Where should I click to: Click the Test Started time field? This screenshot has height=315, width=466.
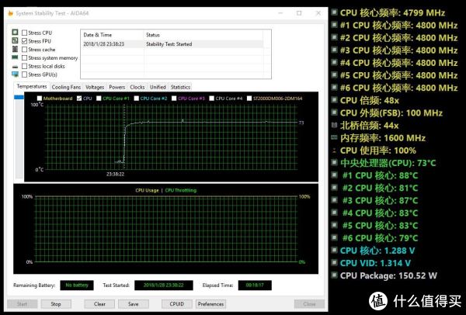click(x=163, y=286)
